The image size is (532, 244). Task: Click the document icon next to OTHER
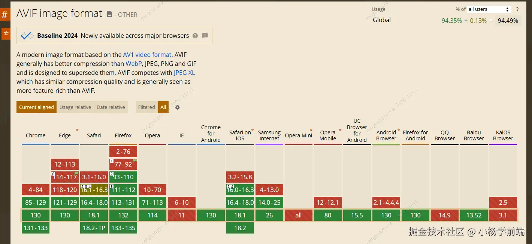tap(109, 14)
